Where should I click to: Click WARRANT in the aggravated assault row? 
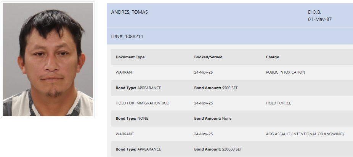click(x=125, y=134)
